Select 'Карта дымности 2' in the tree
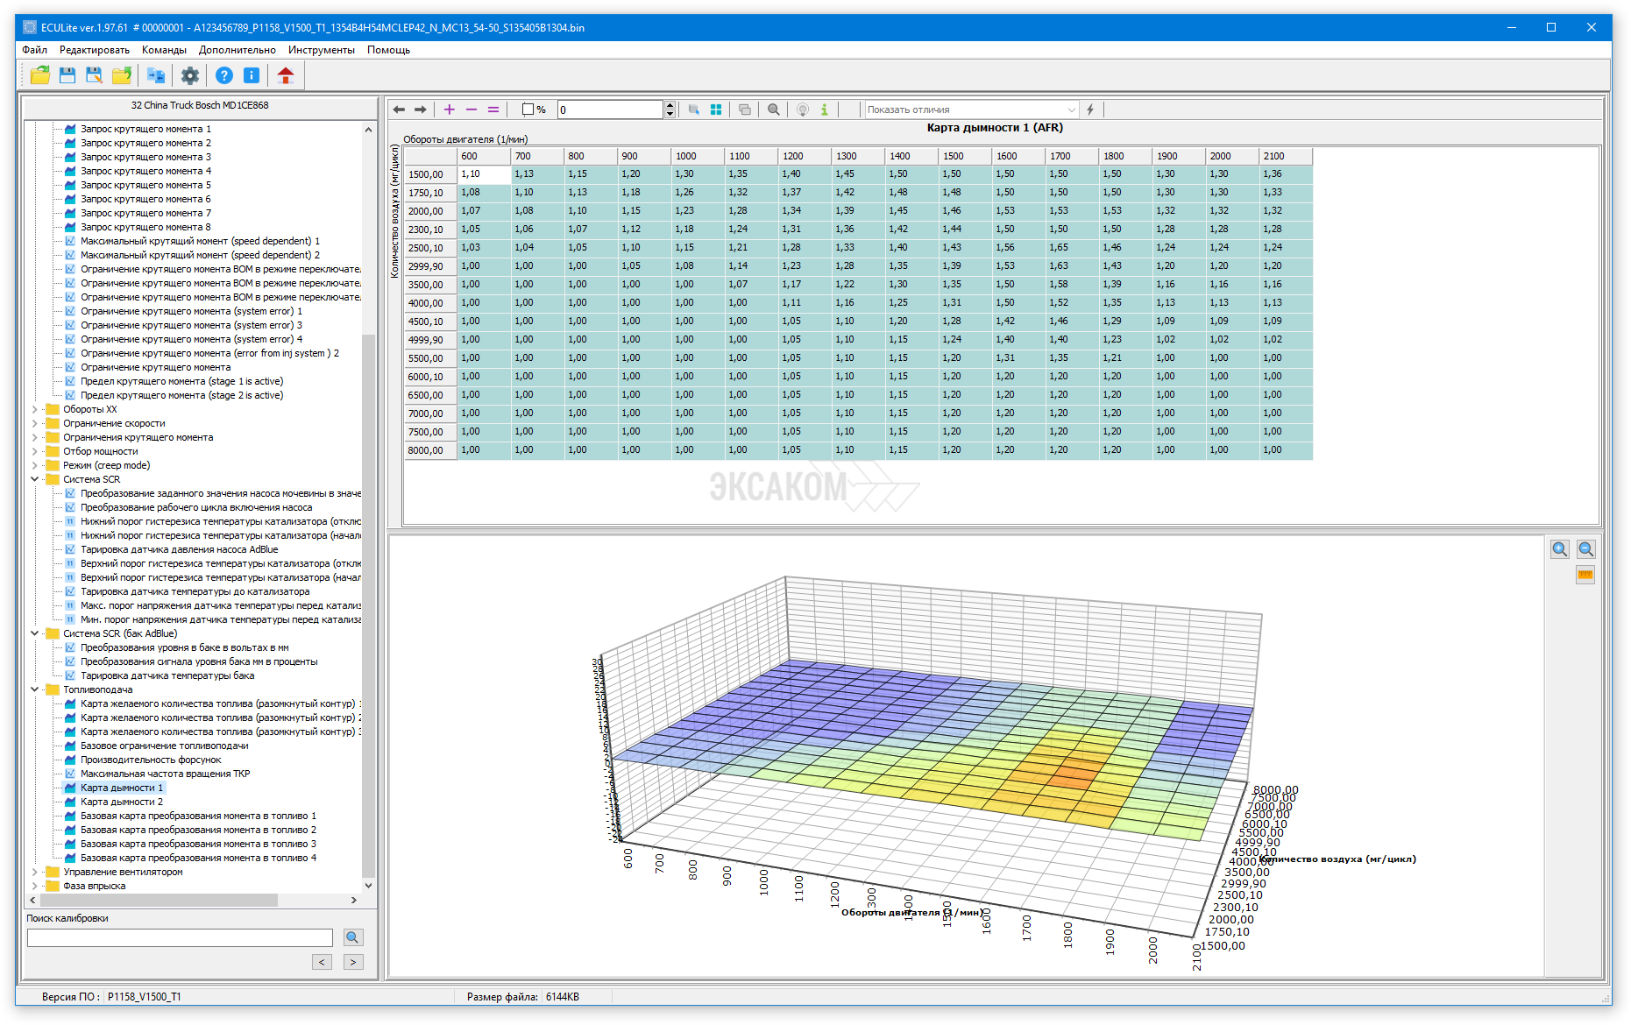This screenshot has width=1631, height=1025. pyautogui.click(x=121, y=802)
